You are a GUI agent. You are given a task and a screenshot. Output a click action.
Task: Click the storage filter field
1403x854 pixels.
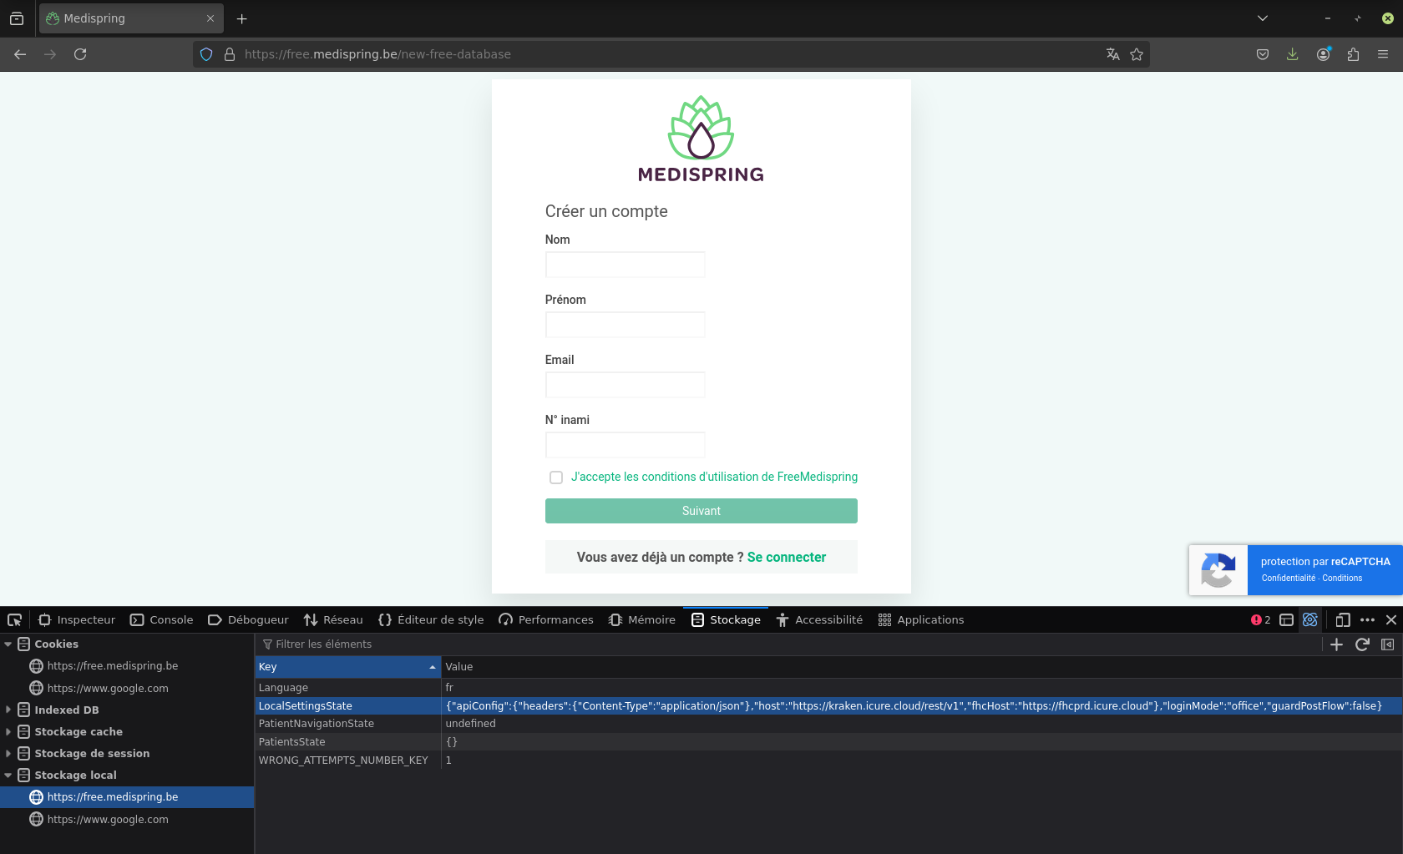click(x=789, y=644)
